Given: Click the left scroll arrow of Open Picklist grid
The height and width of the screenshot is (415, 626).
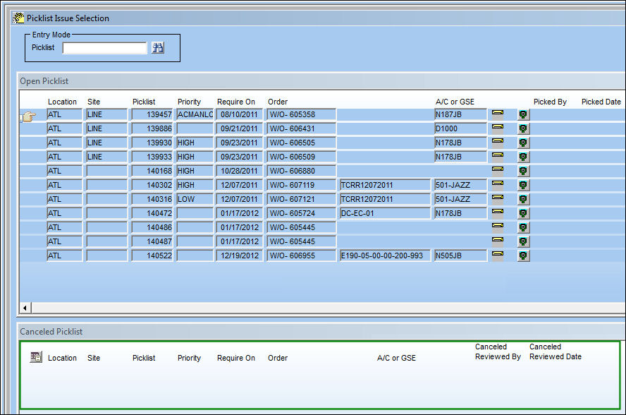Looking at the screenshot, I should point(25,308).
